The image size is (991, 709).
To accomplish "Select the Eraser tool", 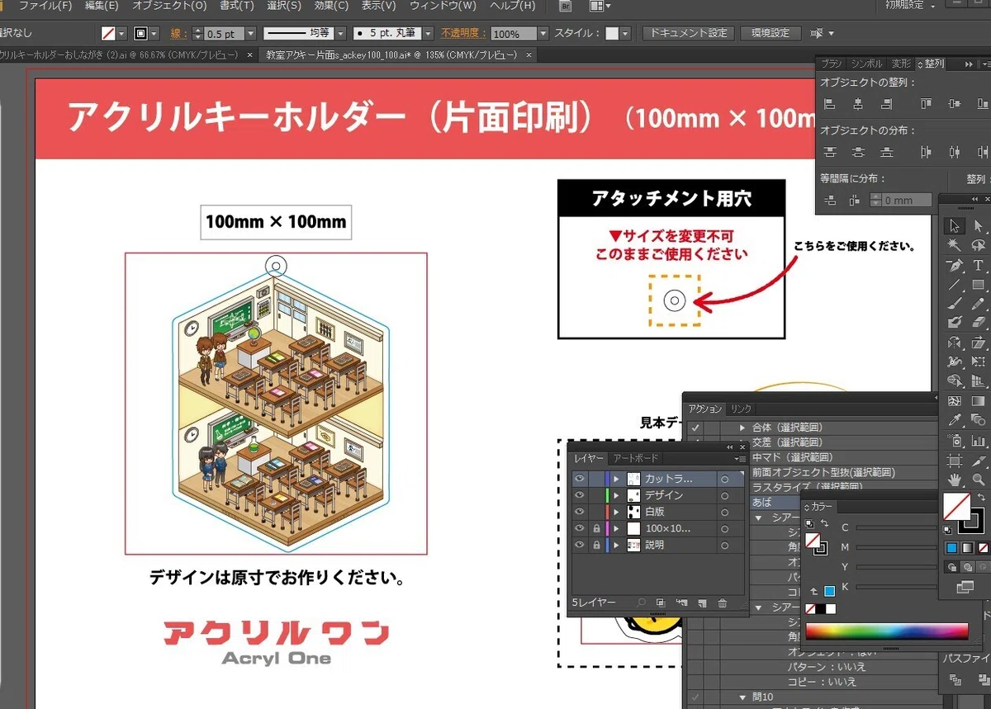I will pos(979,323).
